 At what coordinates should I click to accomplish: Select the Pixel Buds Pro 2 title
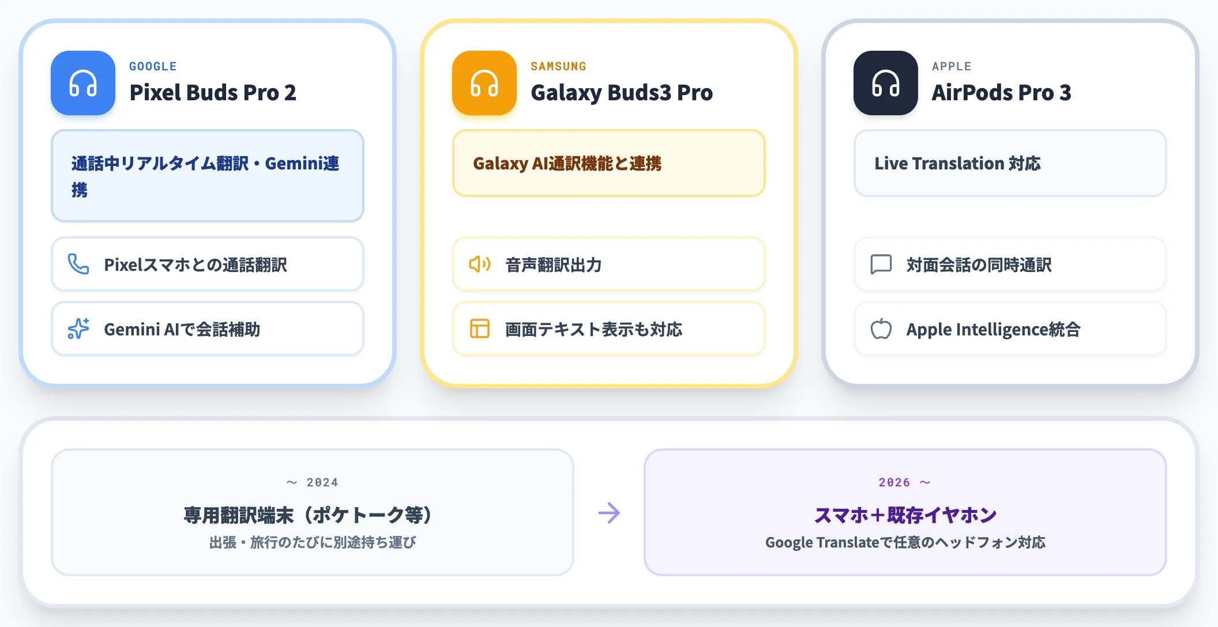(213, 92)
